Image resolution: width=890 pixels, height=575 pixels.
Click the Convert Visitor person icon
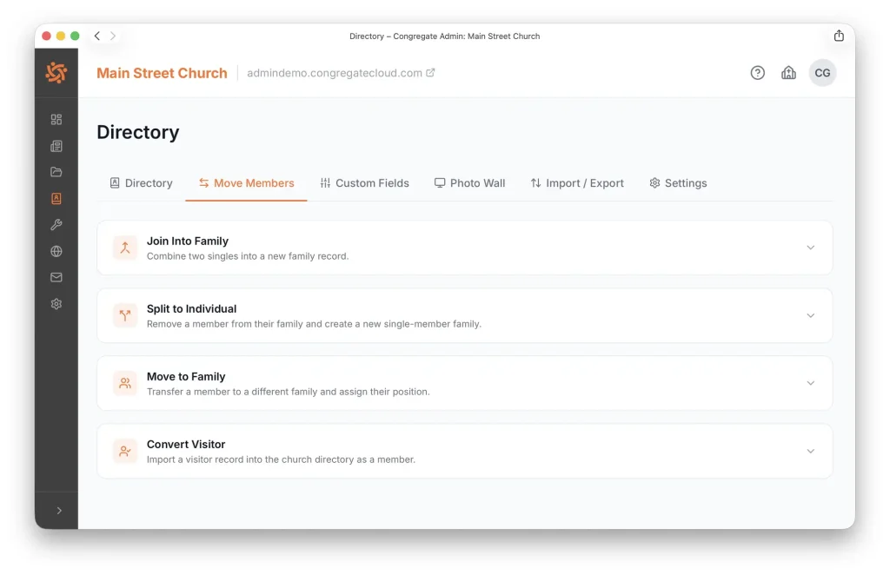coord(125,452)
